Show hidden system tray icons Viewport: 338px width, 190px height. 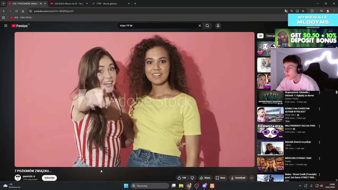click(300, 186)
